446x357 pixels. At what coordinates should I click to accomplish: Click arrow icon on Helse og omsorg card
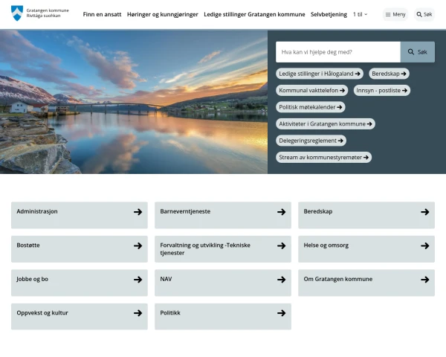(x=424, y=245)
